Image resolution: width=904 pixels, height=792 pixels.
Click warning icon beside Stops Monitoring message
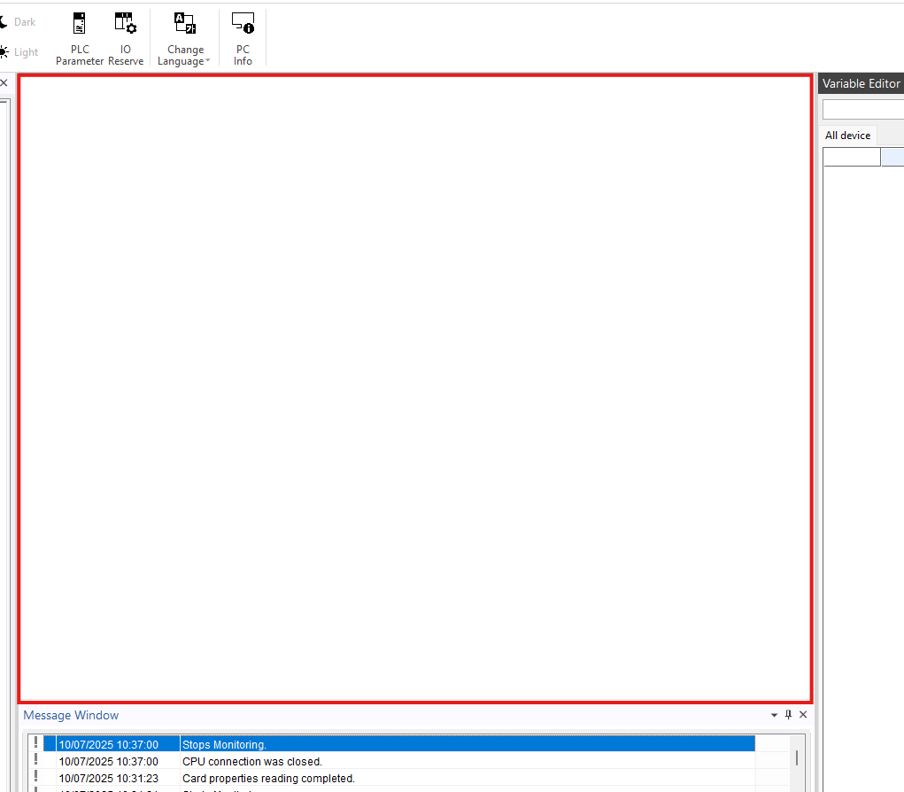(x=35, y=744)
